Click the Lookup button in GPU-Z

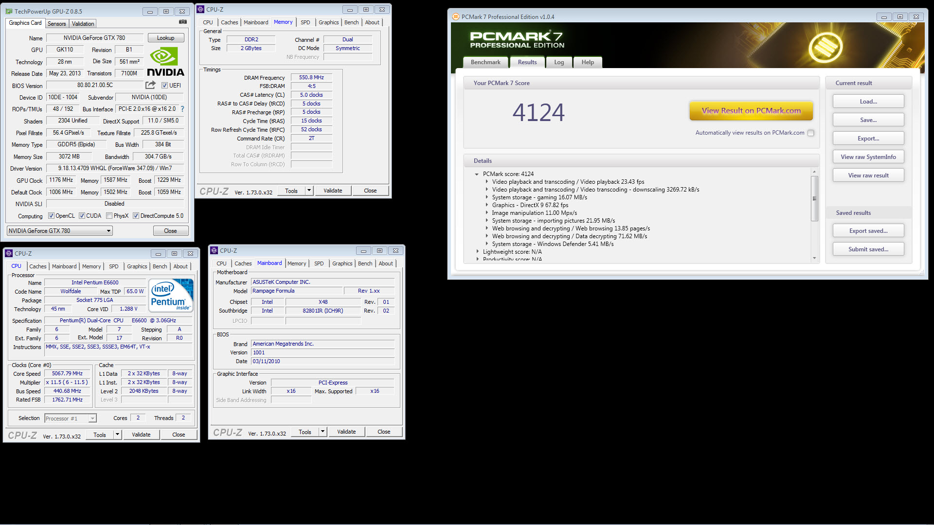(165, 38)
